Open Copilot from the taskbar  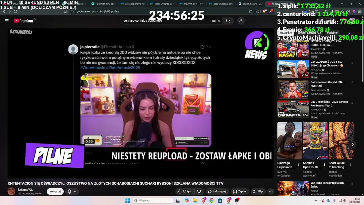[187, 200]
